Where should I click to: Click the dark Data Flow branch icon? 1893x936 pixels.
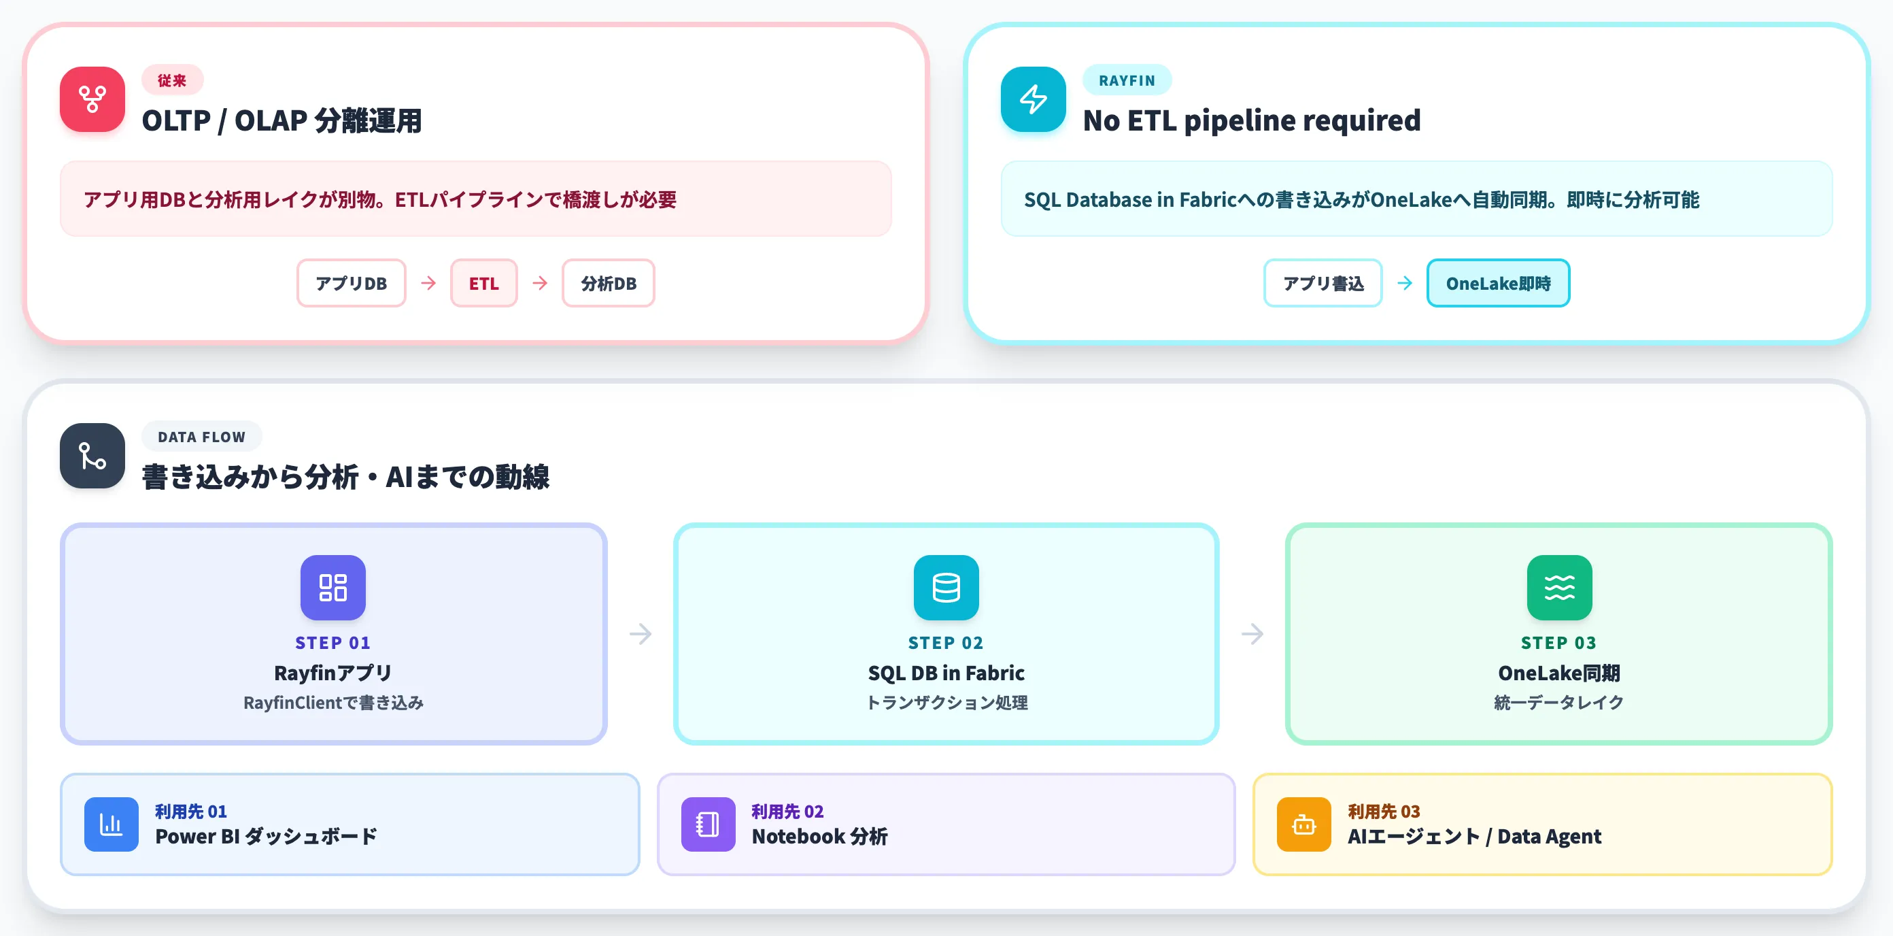(x=92, y=455)
